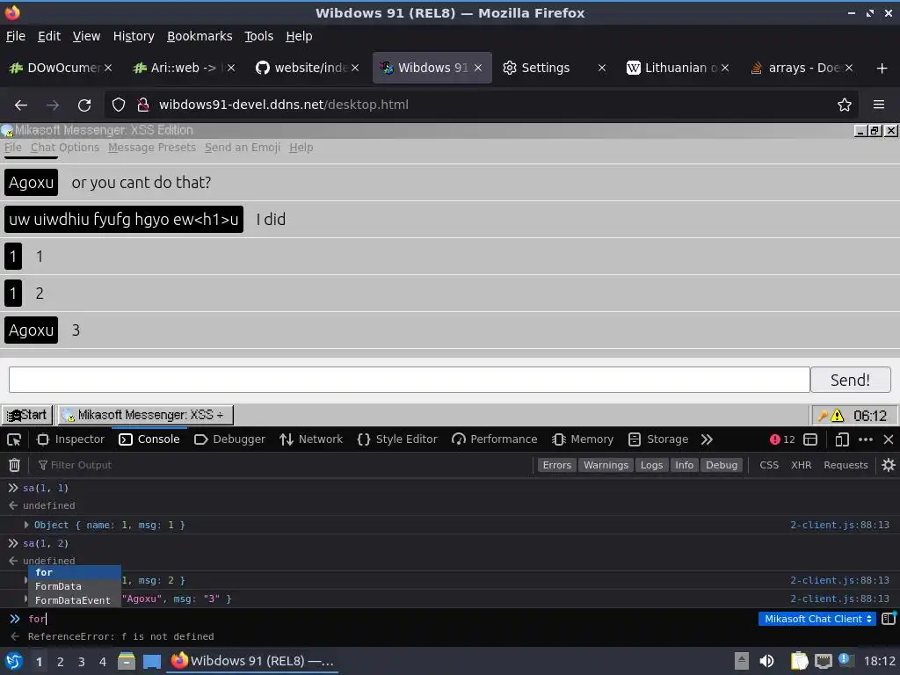
Task: Open the Message Presets menu
Action: (x=152, y=148)
